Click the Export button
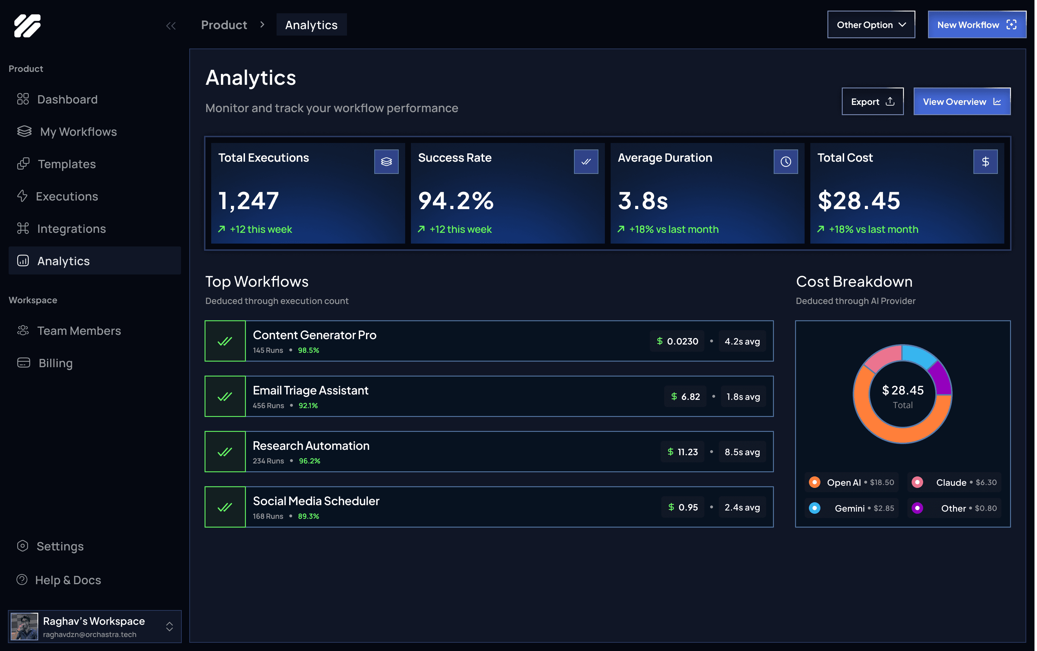This screenshot has height=651, width=1037. [872, 102]
